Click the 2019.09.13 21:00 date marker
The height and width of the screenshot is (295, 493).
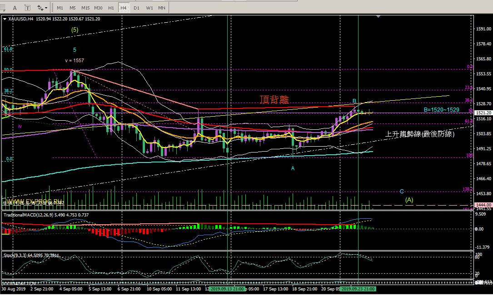pyautogui.click(x=227, y=288)
